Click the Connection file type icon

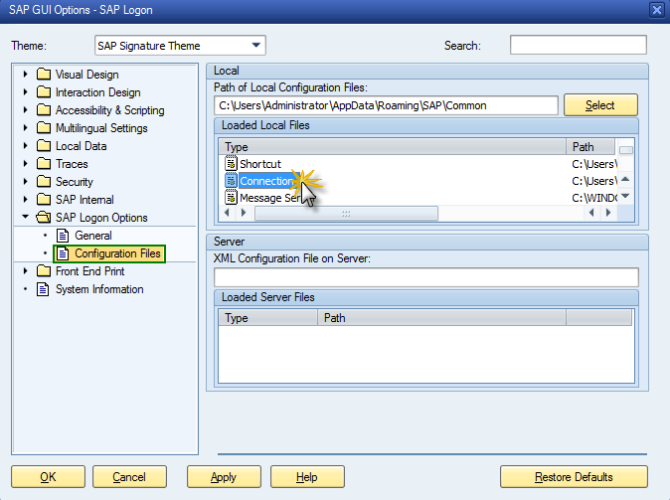(231, 181)
